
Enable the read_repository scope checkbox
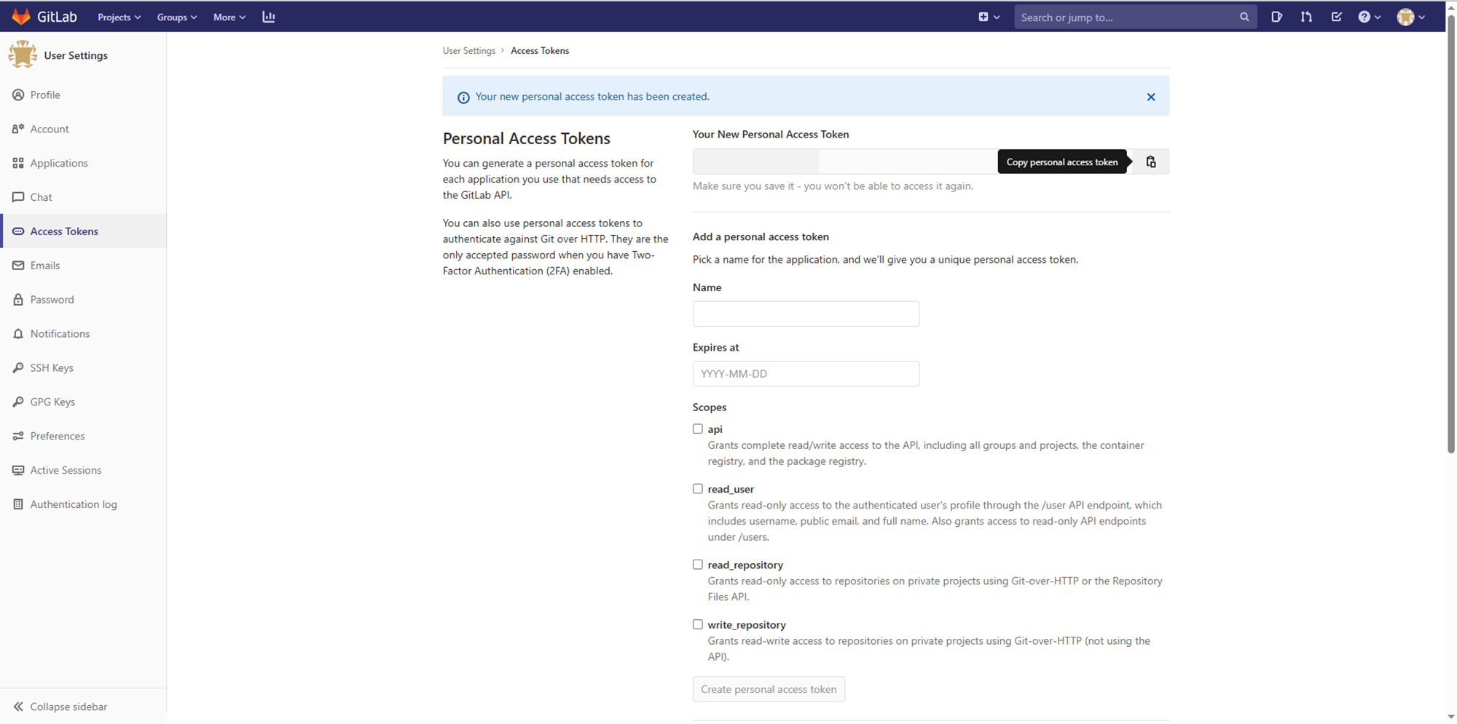(x=698, y=565)
